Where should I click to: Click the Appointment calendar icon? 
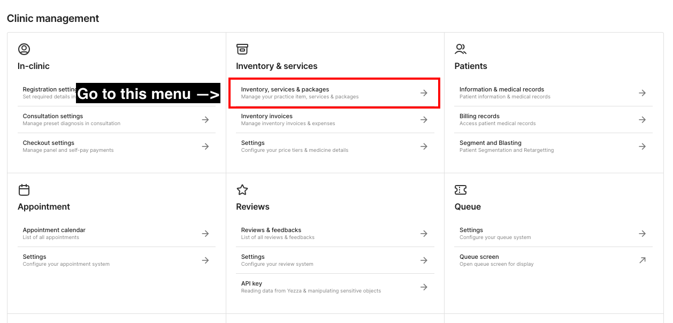(24, 190)
